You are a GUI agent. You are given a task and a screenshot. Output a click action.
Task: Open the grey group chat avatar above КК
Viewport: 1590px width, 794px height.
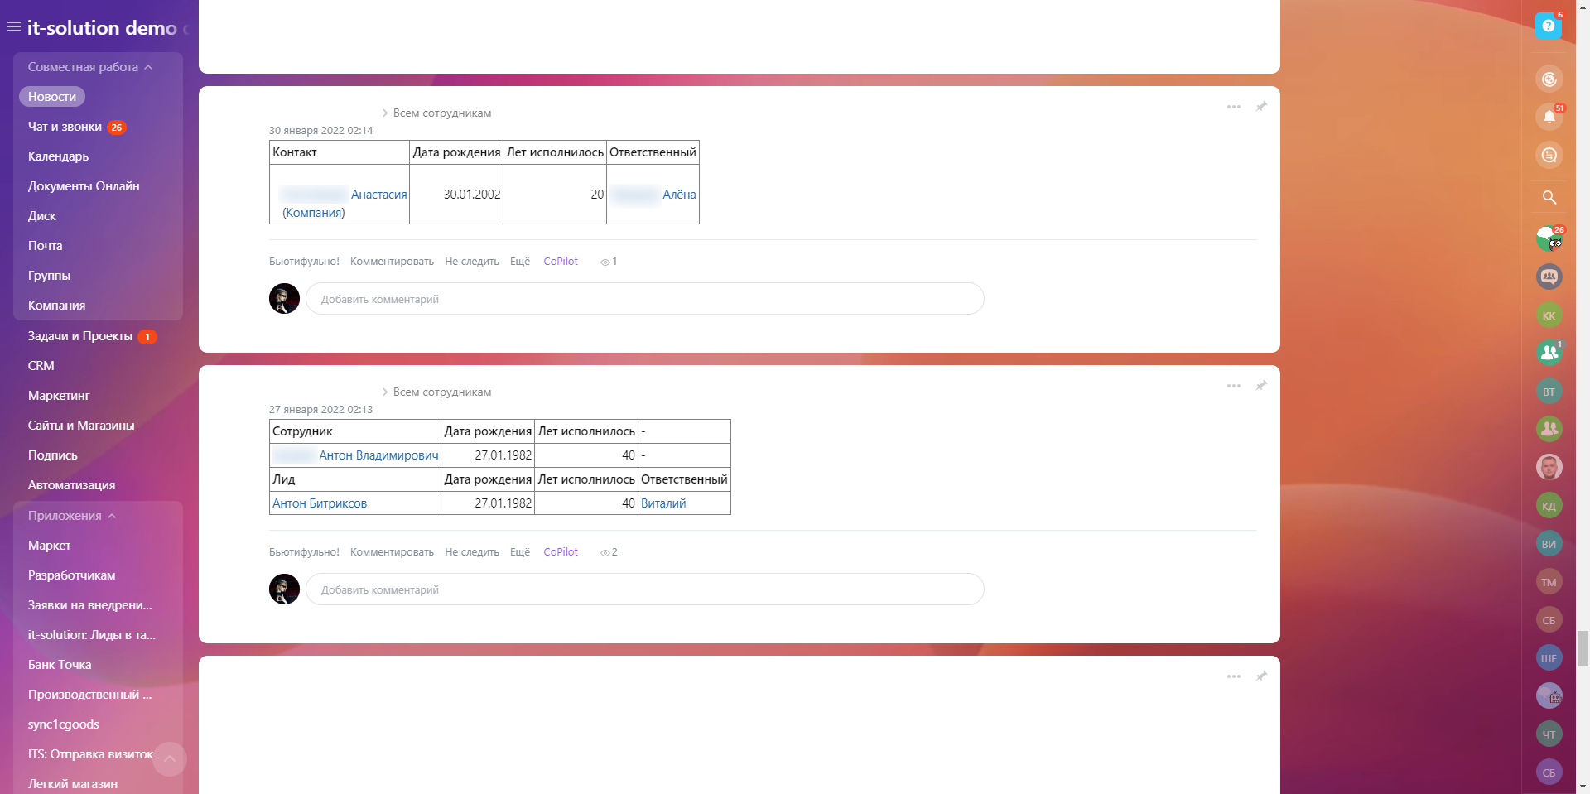1549,277
